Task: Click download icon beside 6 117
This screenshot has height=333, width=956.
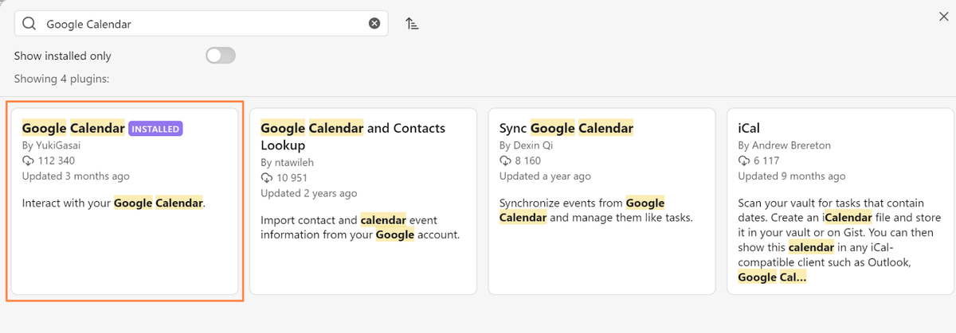Action: point(744,161)
